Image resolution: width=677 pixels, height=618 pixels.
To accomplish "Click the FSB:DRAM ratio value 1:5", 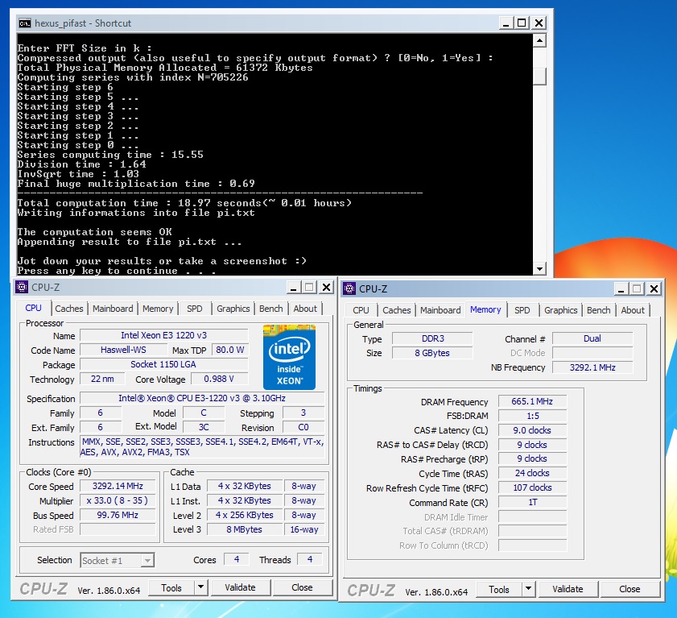I will (x=532, y=416).
